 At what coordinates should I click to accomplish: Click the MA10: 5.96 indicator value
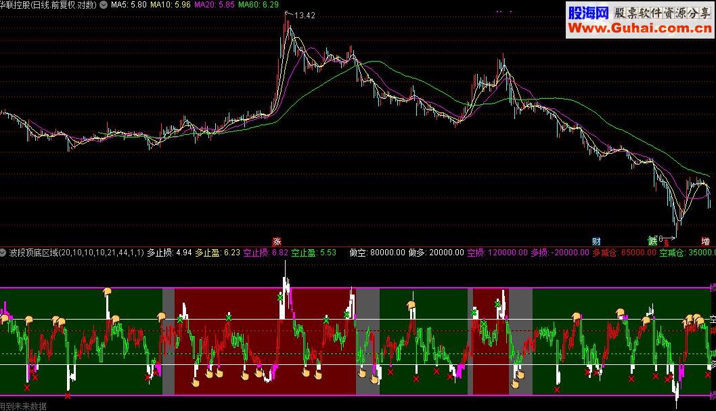[x=171, y=5]
